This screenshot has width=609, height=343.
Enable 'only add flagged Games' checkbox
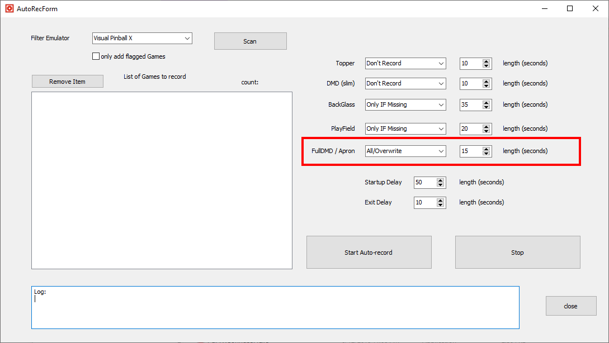(96, 56)
